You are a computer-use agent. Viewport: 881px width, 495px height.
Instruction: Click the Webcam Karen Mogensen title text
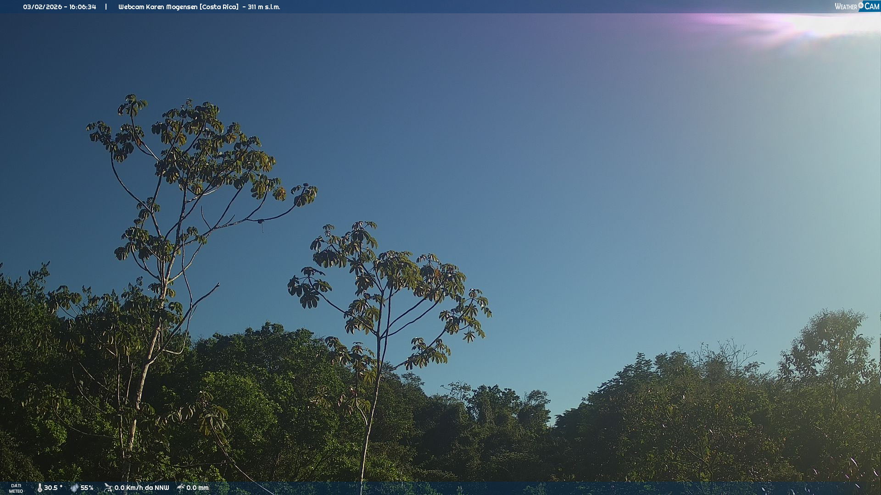pos(158,7)
